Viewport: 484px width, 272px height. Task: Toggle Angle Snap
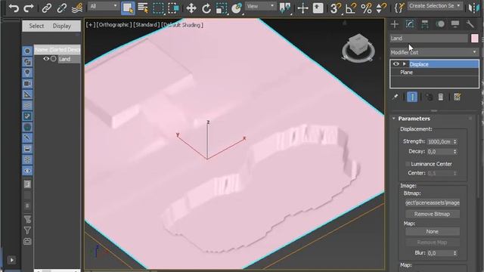click(x=351, y=8)
